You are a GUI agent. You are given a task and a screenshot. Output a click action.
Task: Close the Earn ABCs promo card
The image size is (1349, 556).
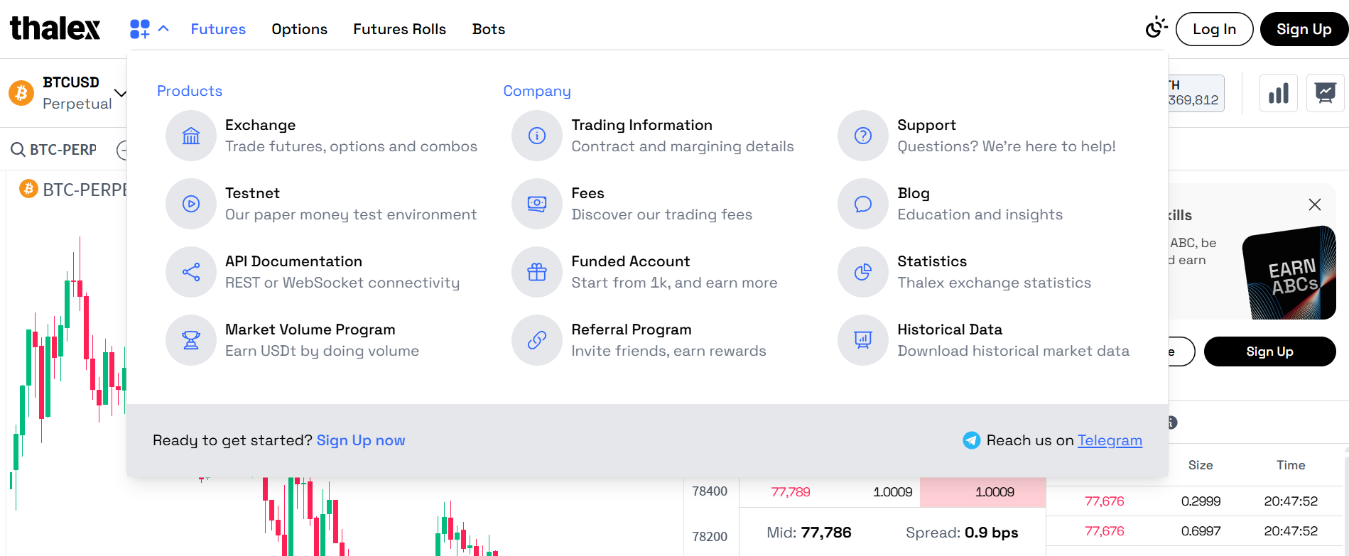point(1315,205)
